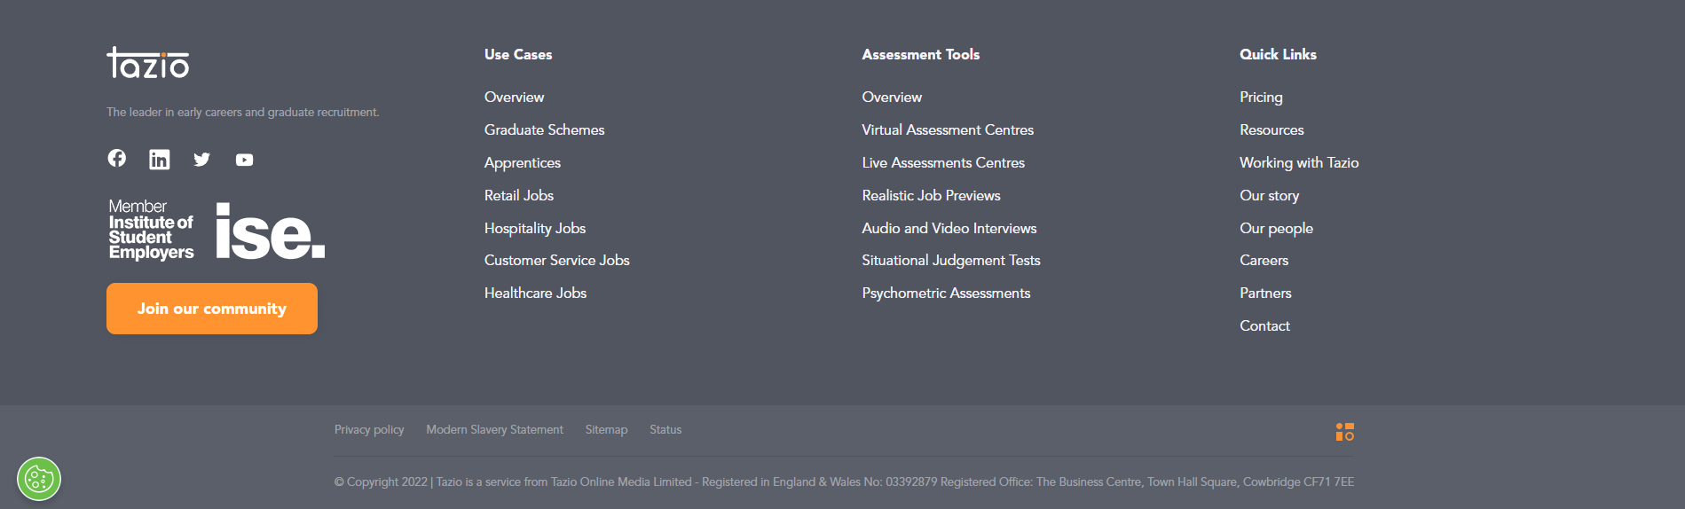Screen dimensions: 1685x509
Task: Go to the Contact page
Action: [x=1264, y=325]
